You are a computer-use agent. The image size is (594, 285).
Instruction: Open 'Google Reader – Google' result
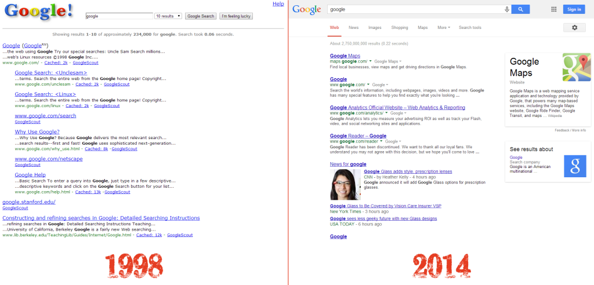pyautogui.click(x=358, y=136)
